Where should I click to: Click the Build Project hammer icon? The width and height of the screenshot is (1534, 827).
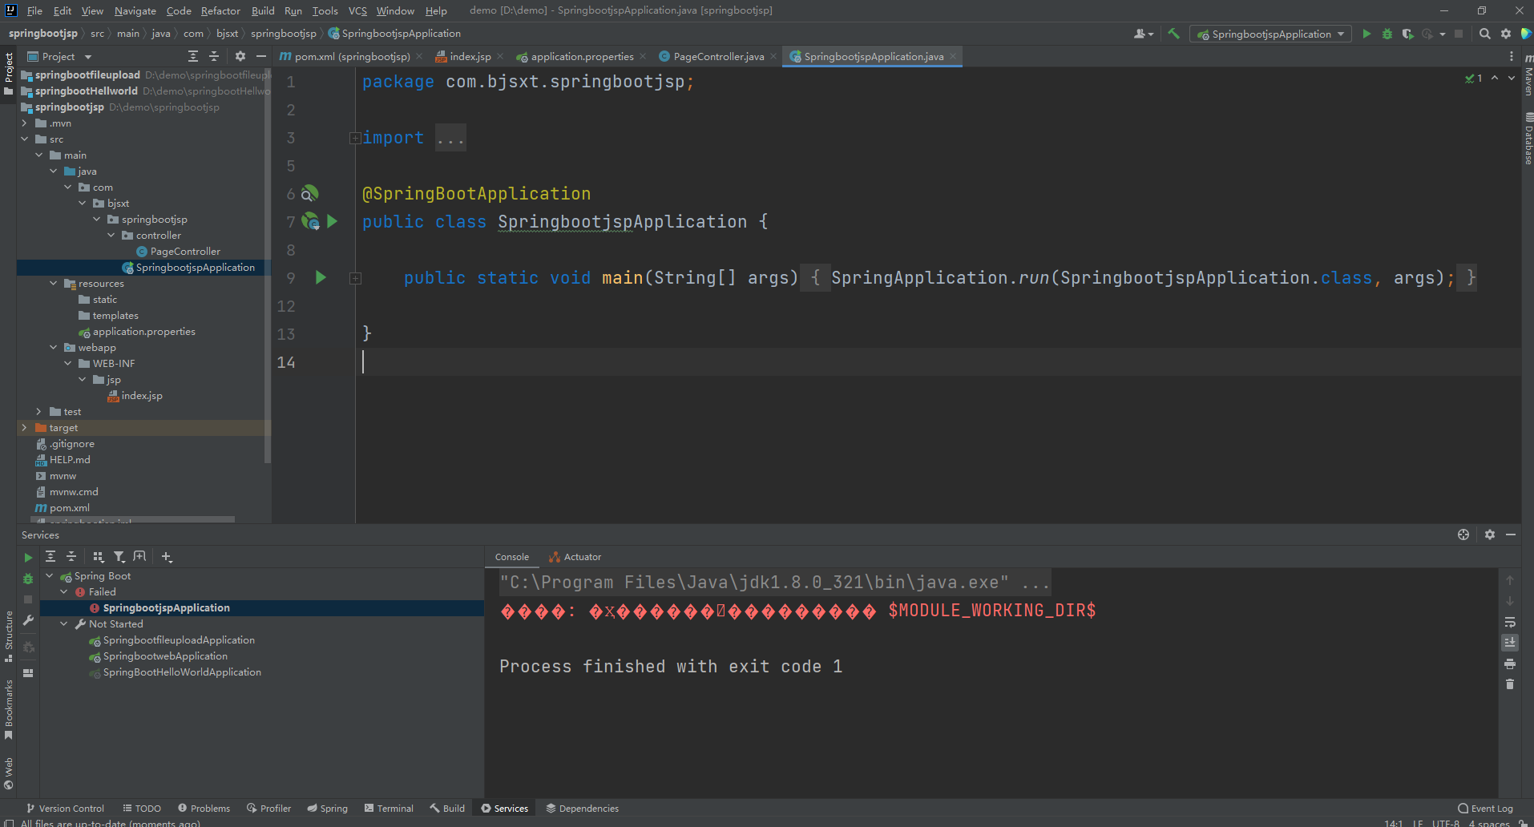point(1173,34)
